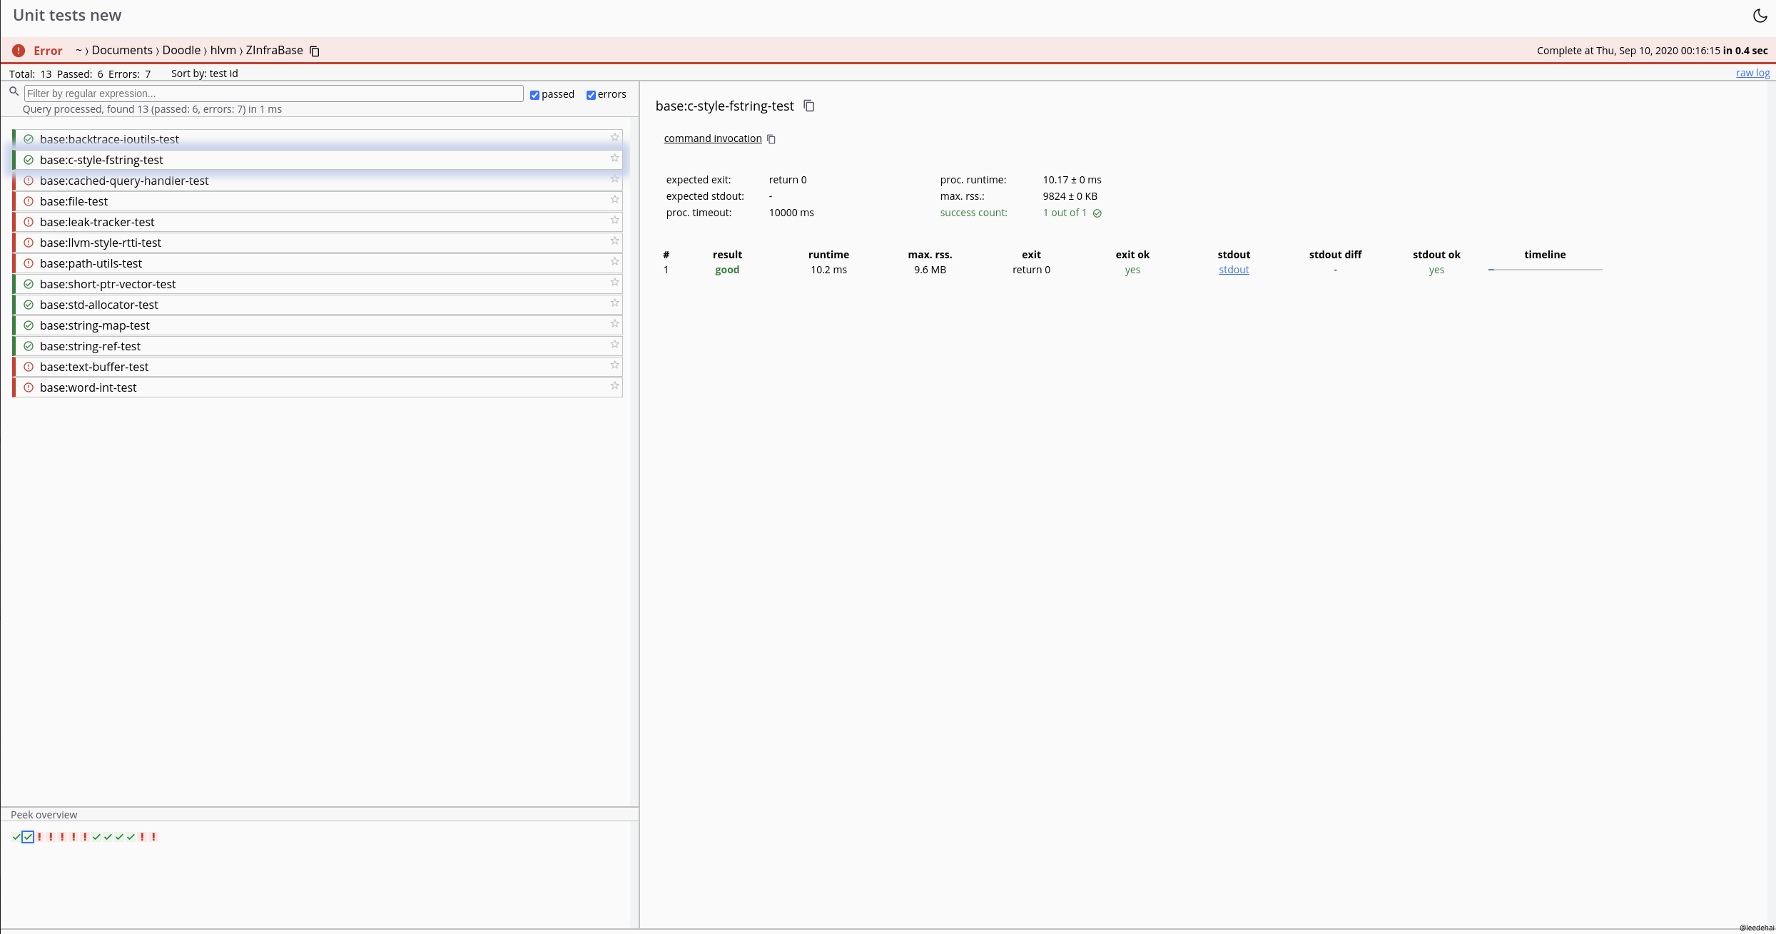
Task: Star base:file-test
Action: (614, 199)
